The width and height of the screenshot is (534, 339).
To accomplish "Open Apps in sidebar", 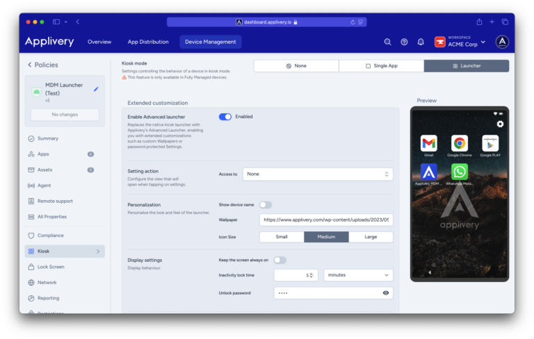I will [x=65, y=154].
